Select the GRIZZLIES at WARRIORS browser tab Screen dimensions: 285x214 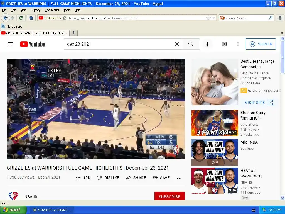[35, 33]
